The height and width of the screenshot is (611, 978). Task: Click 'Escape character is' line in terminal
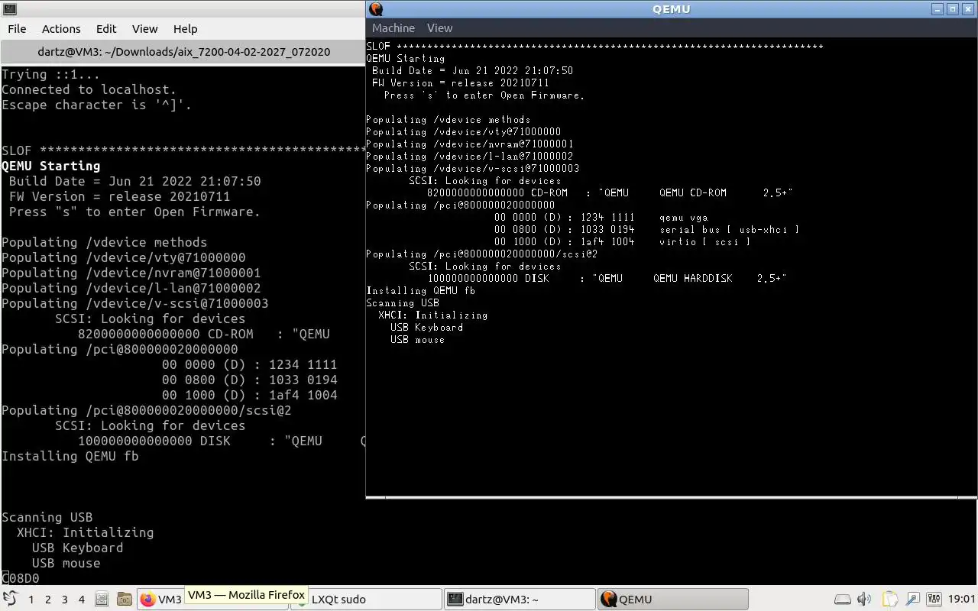pyautogui.click(x=96, y=105)
